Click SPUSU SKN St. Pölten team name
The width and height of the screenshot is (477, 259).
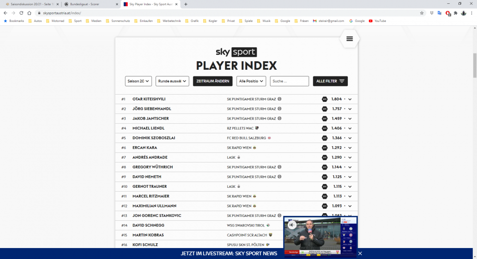click(x=246, y=245)
